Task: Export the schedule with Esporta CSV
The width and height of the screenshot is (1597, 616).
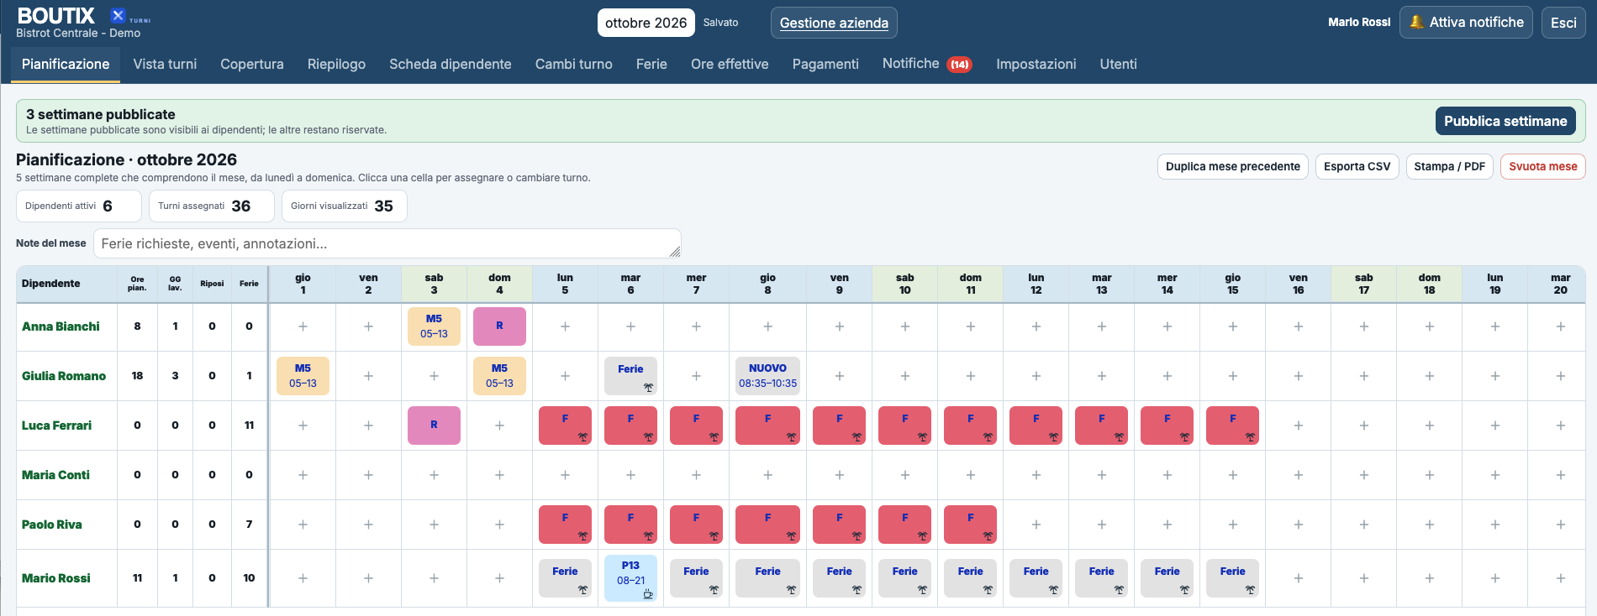Action: pyautogui.click(x=1357, y=166)
